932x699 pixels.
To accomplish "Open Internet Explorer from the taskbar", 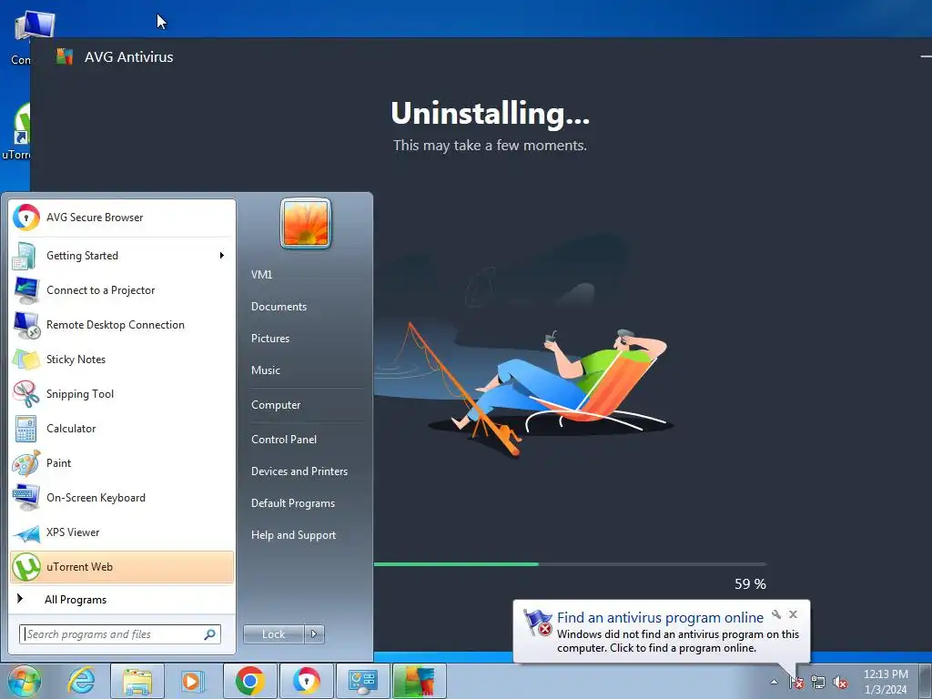I will click(81, 681).
